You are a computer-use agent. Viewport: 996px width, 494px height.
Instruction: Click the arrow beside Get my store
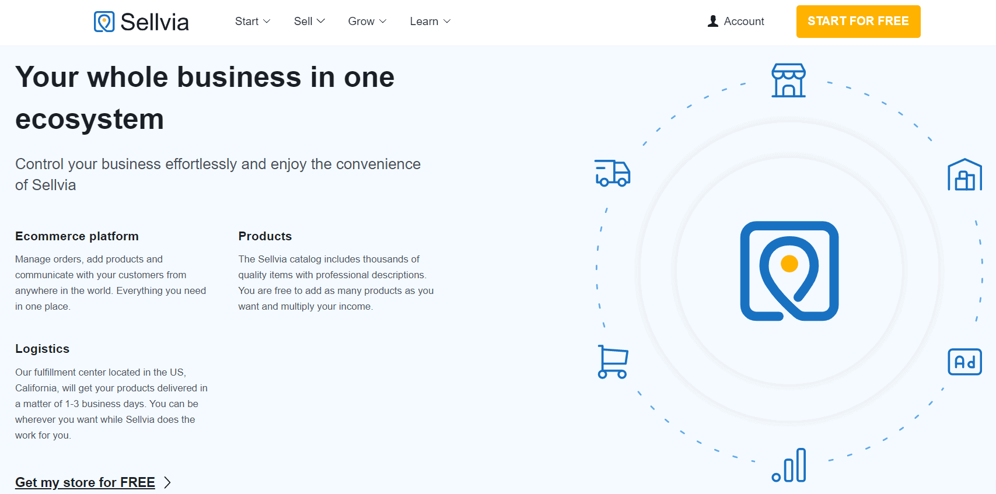pyautogui.click(x=167, y=482)
